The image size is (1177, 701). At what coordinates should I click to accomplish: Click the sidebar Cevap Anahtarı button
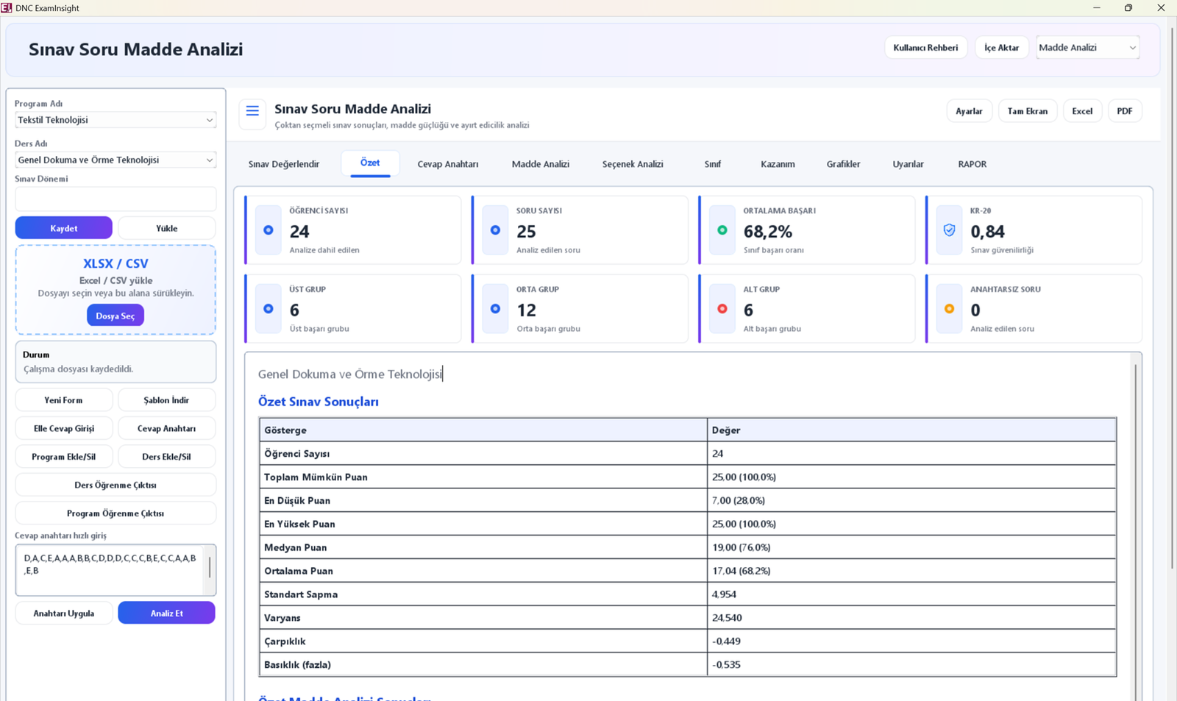pos(167,428)
